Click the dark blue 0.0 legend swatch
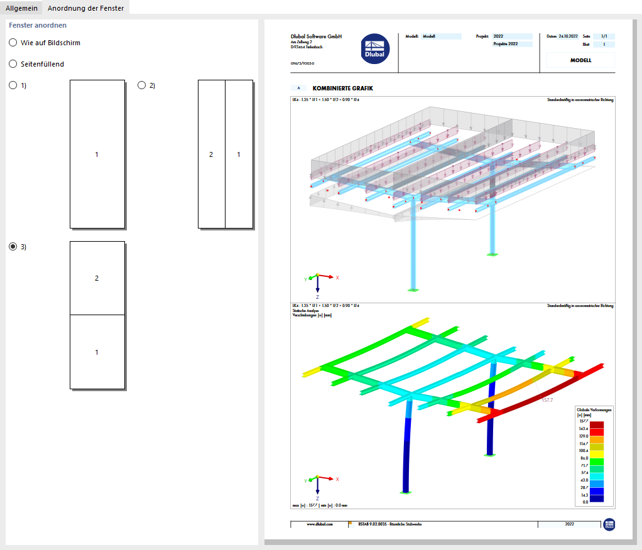The height and width of the screenshot is (550, 642). tap(597, 499)
